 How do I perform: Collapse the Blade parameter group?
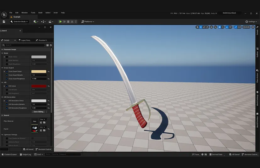tap(2, 53)
